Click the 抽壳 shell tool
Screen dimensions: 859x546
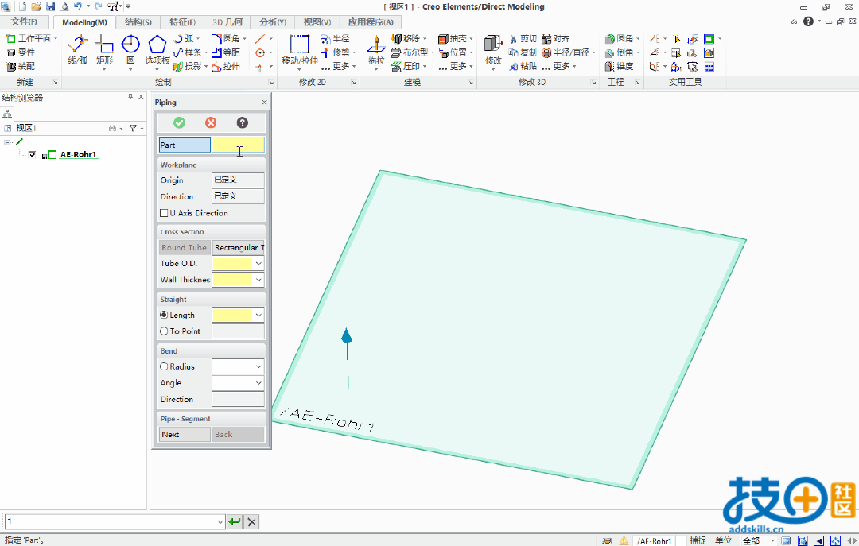point(453,39)
